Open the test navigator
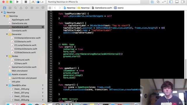The width and height of the screenshot is (187, 105). pos(27,8)
